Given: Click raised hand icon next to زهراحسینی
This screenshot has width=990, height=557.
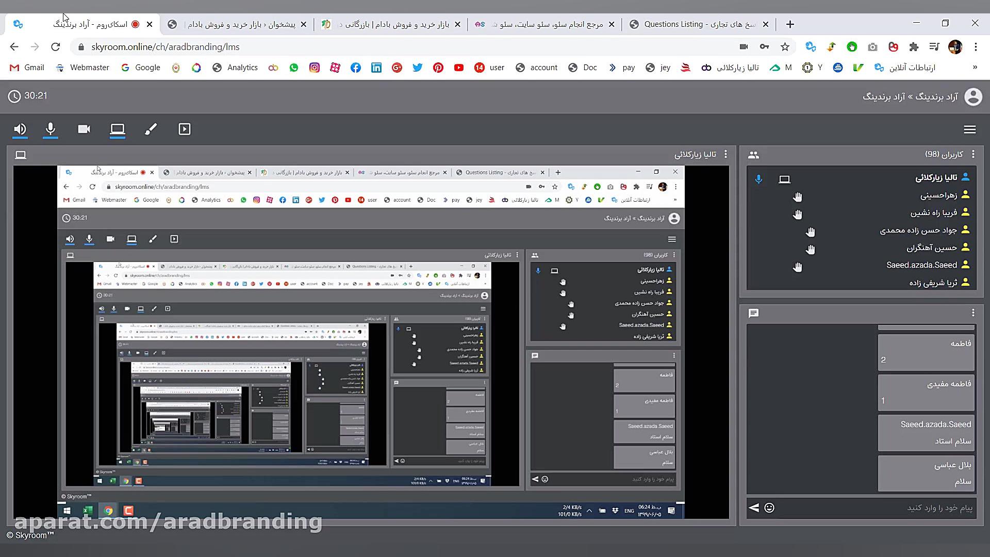Looking at the screenshot, I should tap(798, 197).
